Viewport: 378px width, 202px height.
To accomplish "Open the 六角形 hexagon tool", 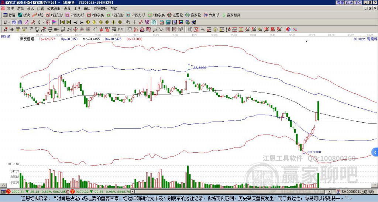I will (x=212, y=15).
